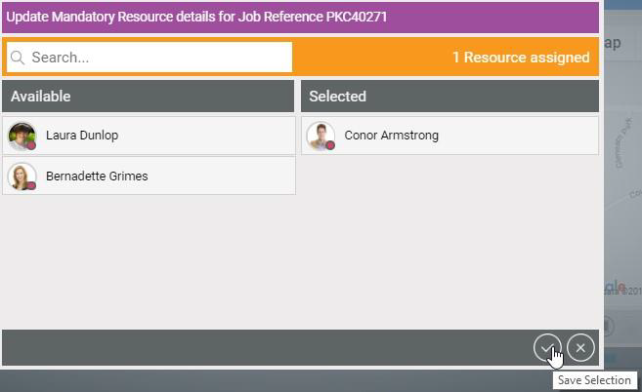This screenshot has width=642, height=392.
Task: Click the magnifying glass search icon
Action: (18, 58)
